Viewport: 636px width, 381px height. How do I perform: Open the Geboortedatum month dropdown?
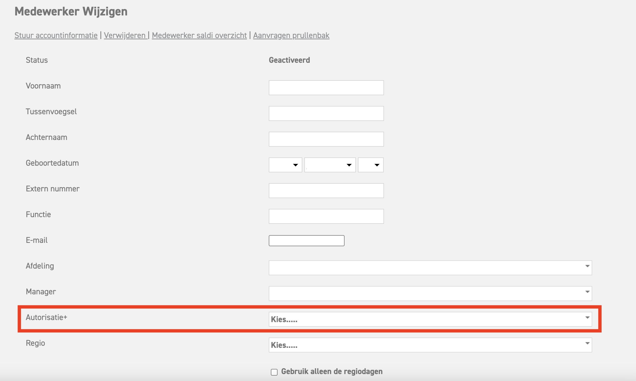pyautogui.click(x=330, y=165)
